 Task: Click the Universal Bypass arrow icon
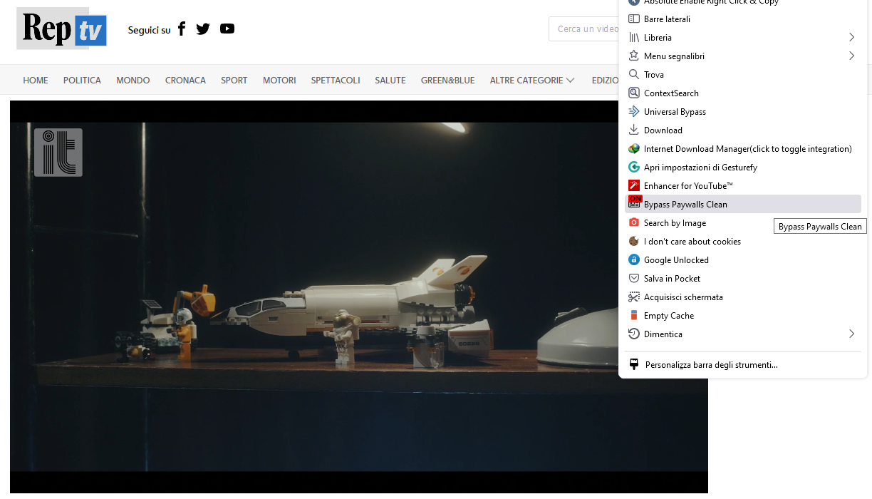pyautogui.click(x=634, y=112)
